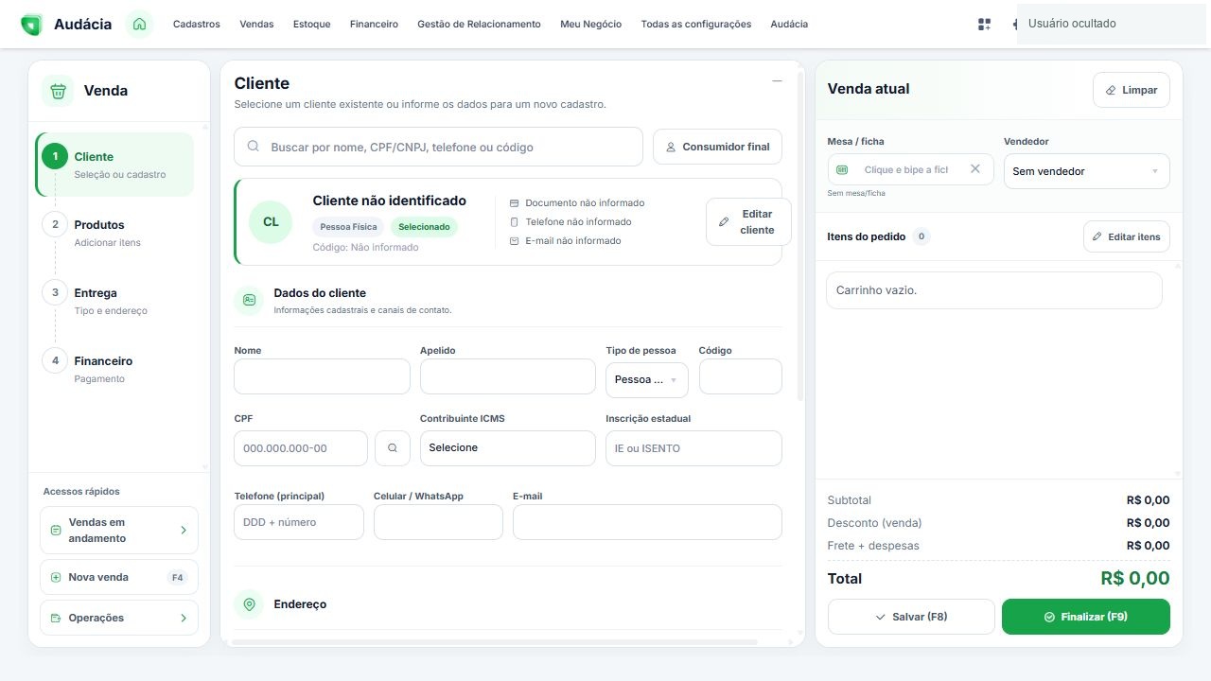Screen dimensions: 1211x681
Task: Click the Nome input field
Action: (322, 376)
